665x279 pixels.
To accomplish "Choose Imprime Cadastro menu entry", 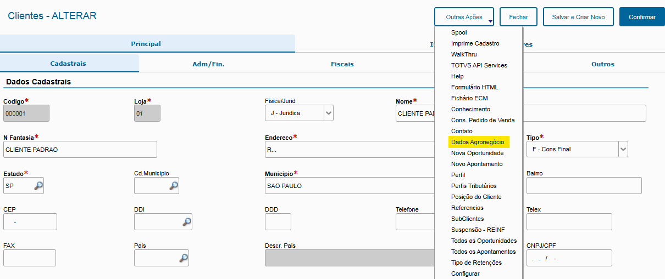I will point(475,43).
